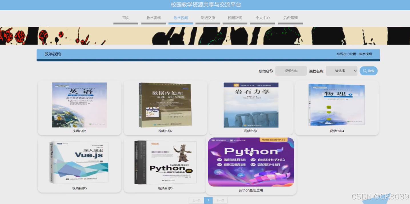Click the 视频名称1 label

click(79, 131)
